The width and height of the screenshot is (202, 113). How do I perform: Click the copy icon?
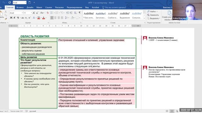click(x=6, y=15)
